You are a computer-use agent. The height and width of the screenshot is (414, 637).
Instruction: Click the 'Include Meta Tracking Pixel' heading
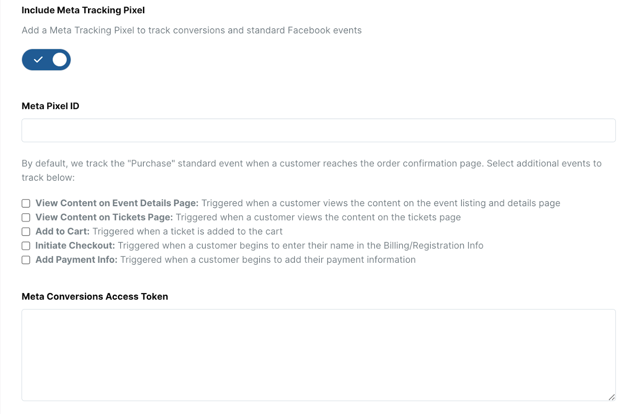tap(83, 10)
